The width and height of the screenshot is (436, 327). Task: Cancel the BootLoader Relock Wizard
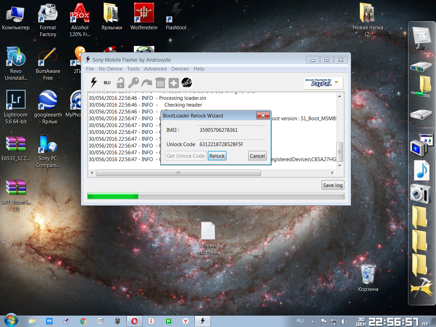tap(257, 156)
